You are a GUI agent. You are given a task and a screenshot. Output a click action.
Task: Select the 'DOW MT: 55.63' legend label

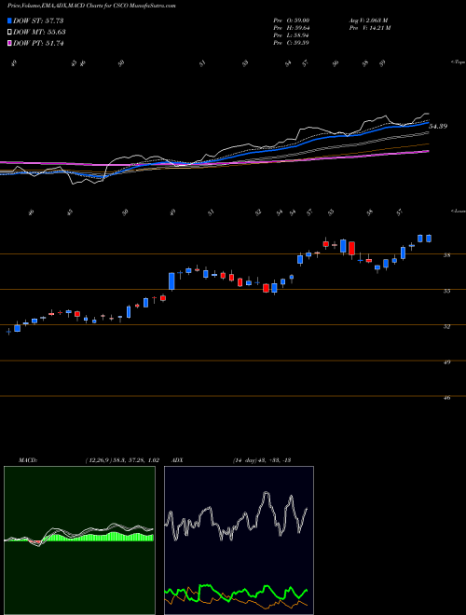point(39,33)
